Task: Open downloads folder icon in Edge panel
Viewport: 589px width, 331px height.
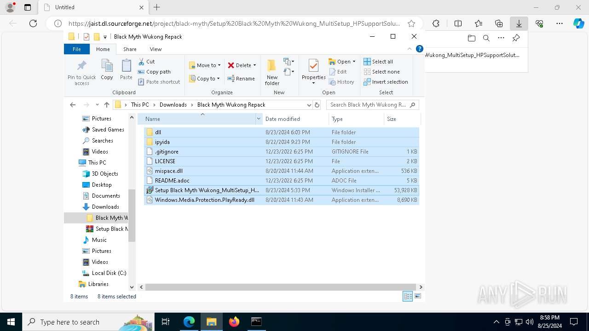Action: point(471,38)
